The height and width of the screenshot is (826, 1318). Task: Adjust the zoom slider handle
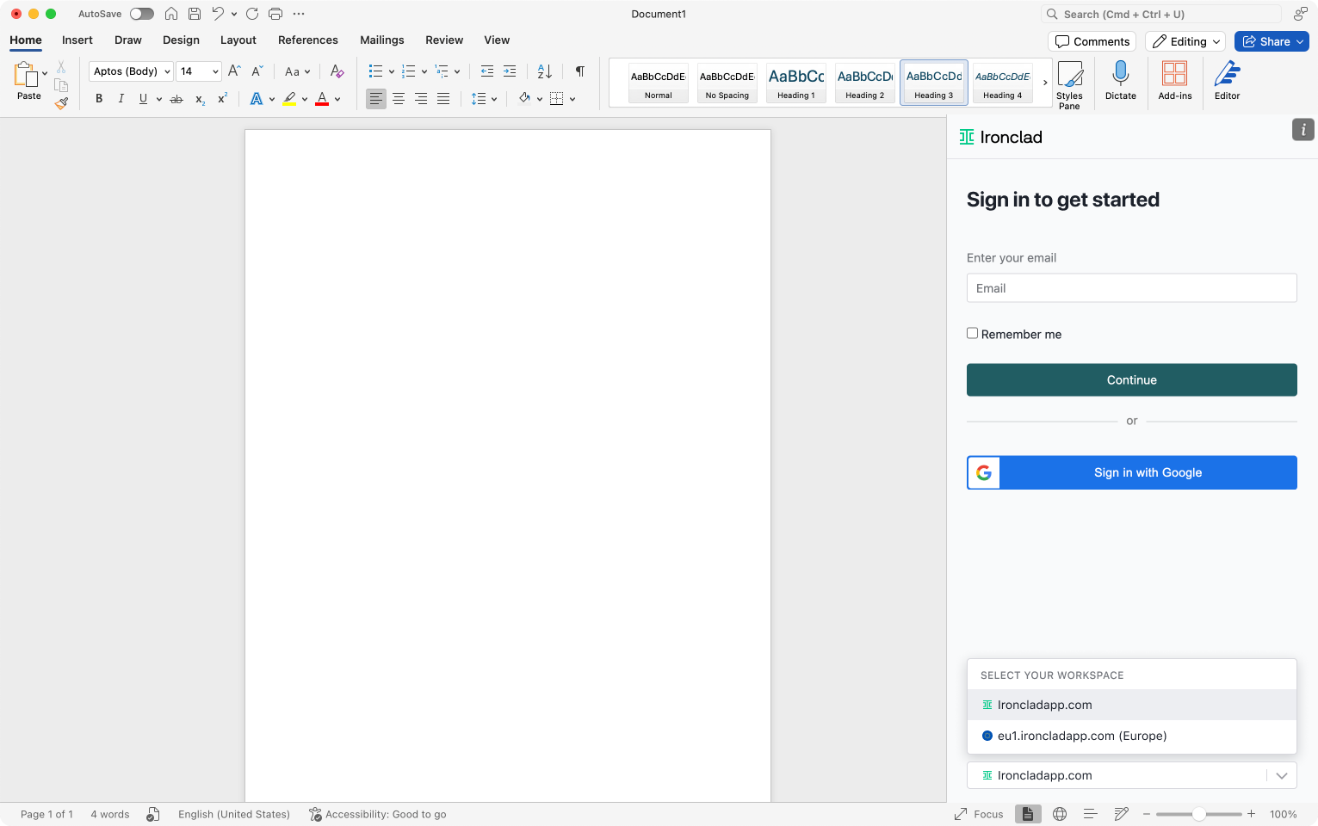tap(1198, 814)
